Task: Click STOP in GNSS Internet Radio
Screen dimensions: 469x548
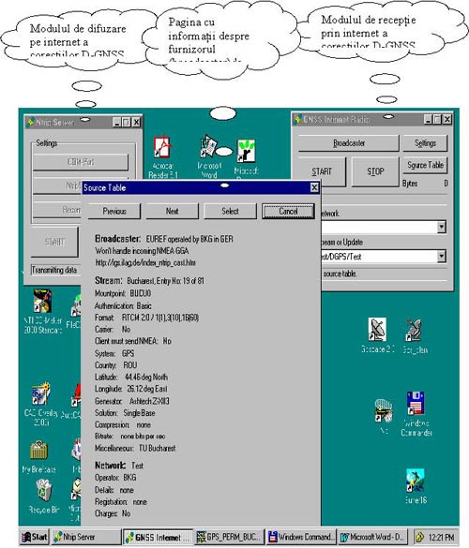Action: click(x=375, y=171)
